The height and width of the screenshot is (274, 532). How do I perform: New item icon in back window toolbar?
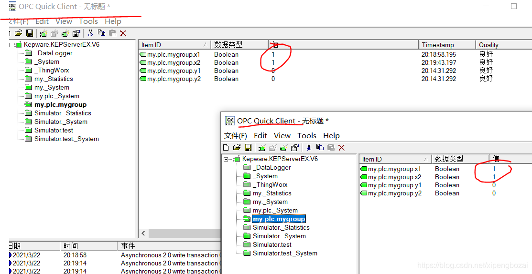pyautogui.click(x=65, y=33)
